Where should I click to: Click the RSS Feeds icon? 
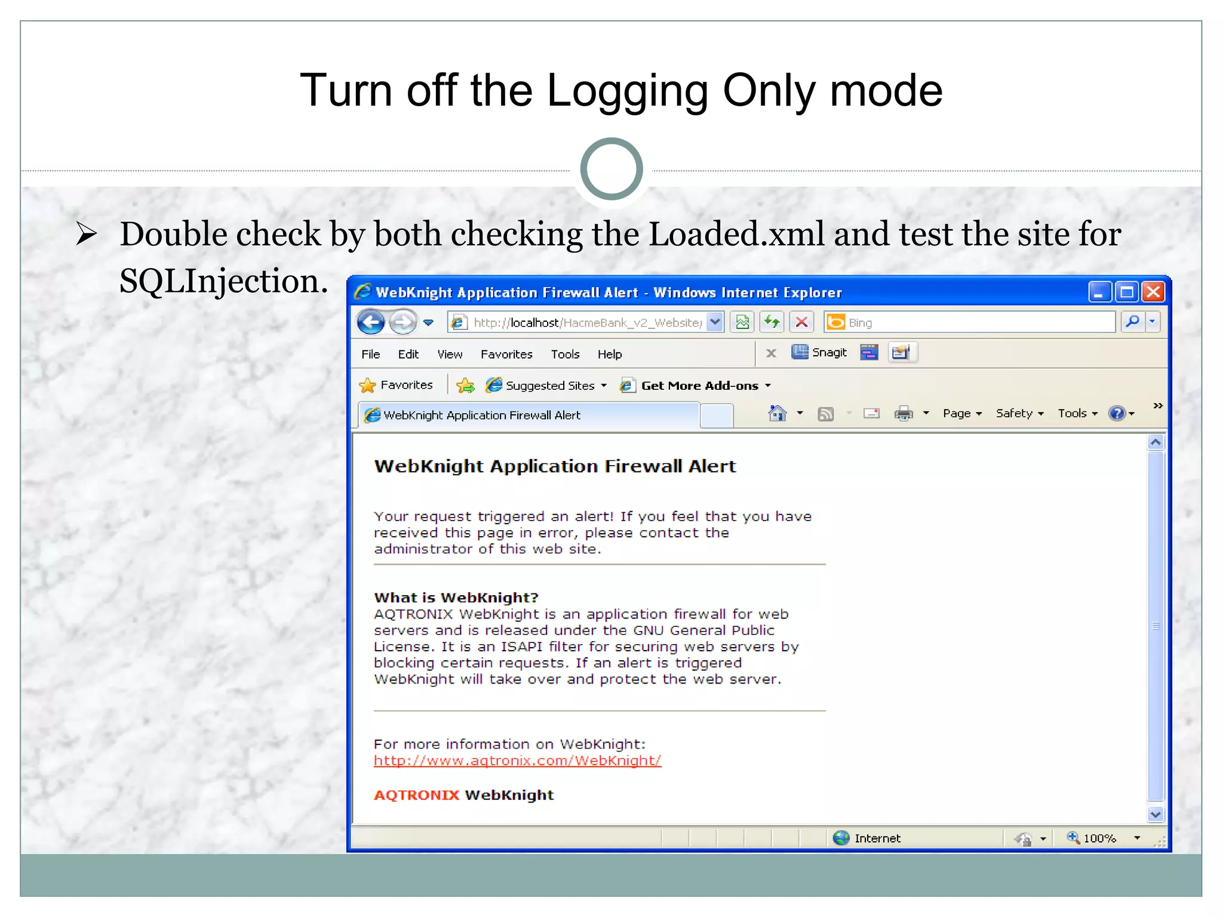pos(826,414)
